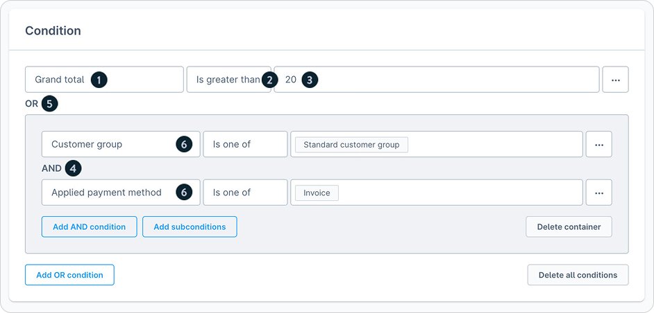Select the Invoice tag in payment method values
654x313 pixels.
coord(317,193)
